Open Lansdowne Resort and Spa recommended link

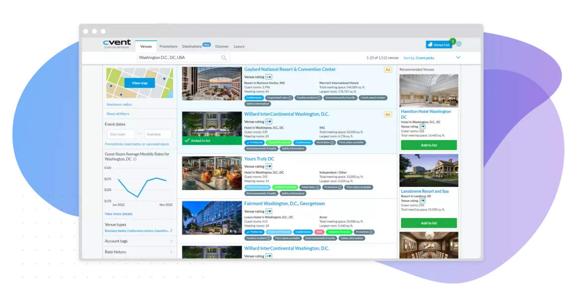click(x=425, y=191)
